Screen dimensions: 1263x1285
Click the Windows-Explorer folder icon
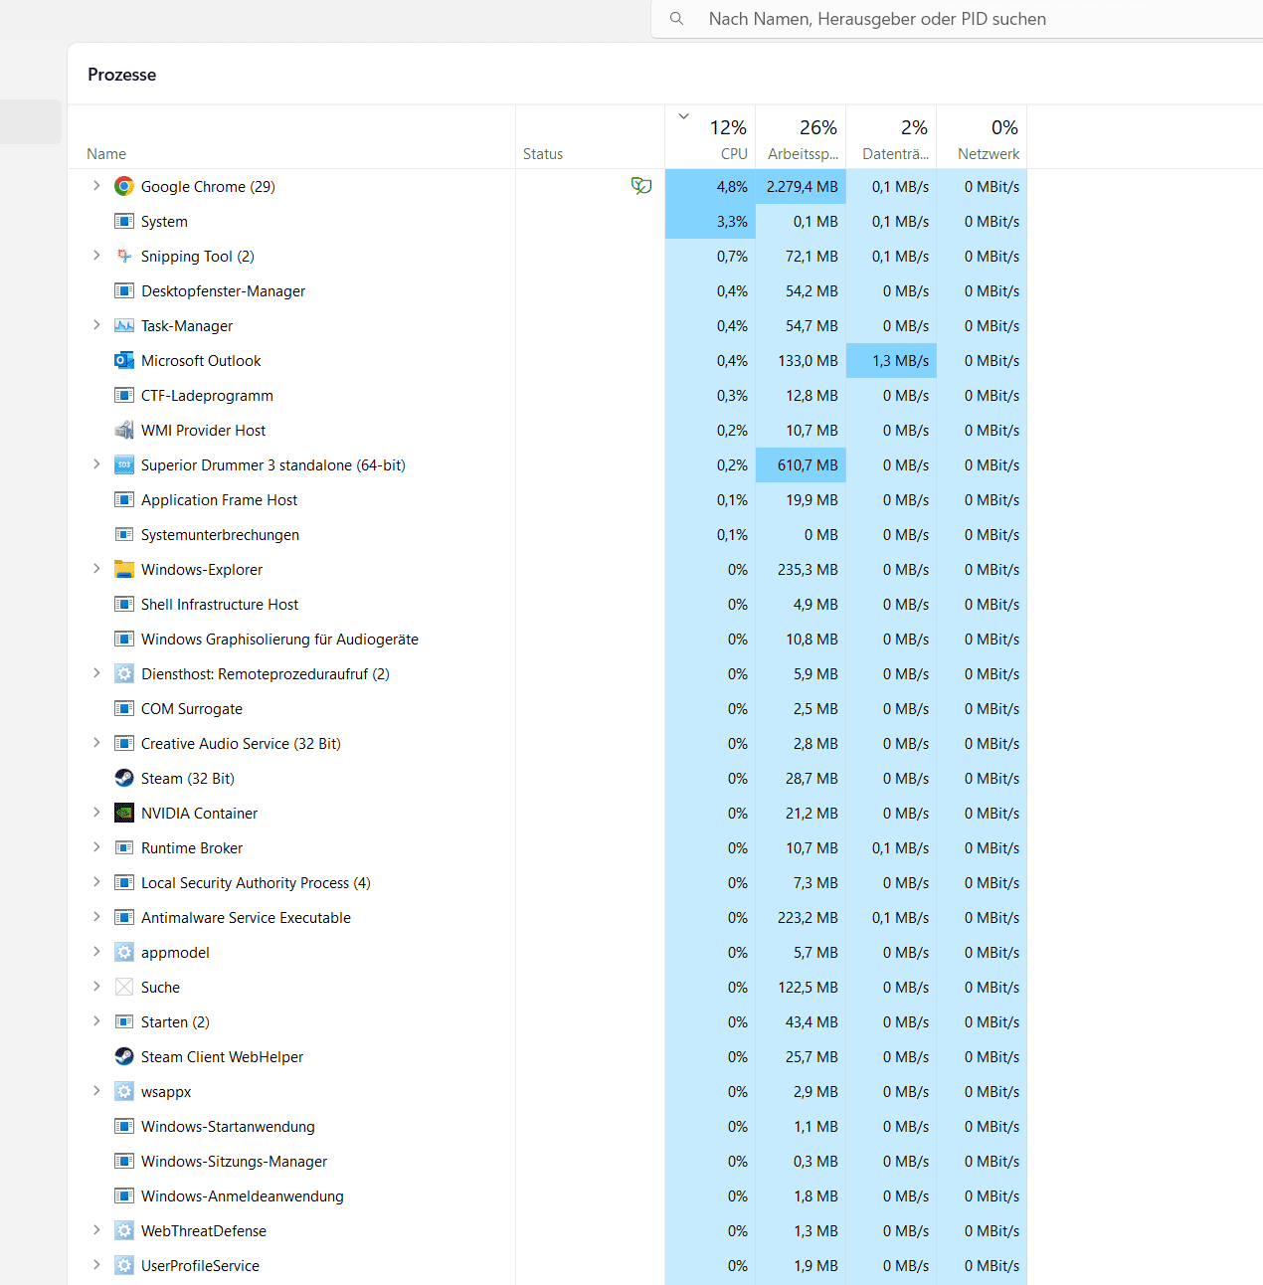(x=124, y=569)
